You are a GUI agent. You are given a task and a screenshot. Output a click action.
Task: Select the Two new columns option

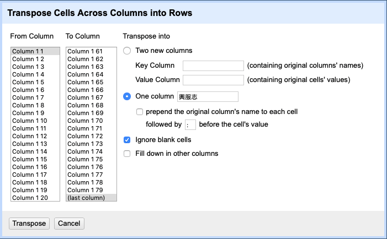coord(128,51)
